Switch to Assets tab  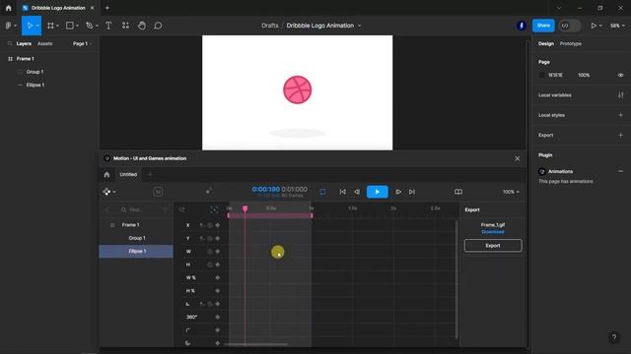coord(44,43)
